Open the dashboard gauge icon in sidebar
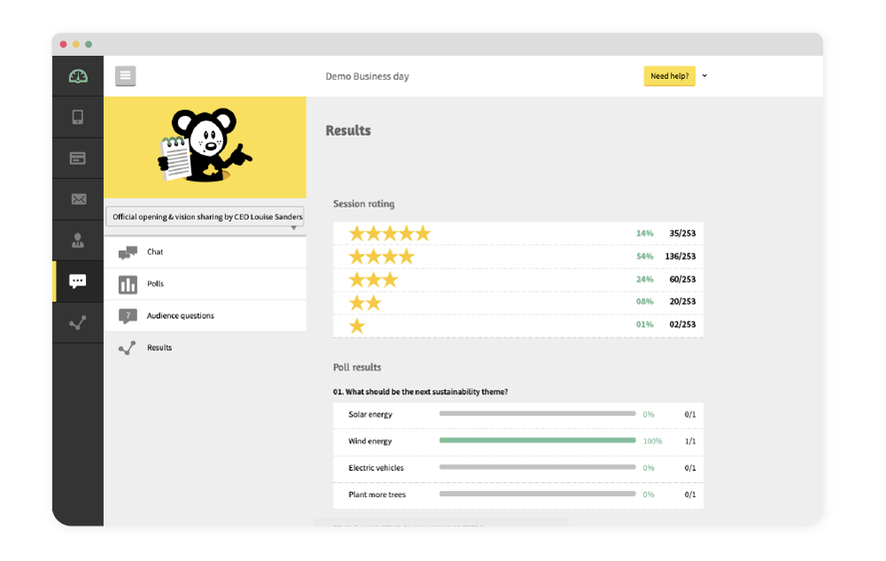 coord(78,75)
